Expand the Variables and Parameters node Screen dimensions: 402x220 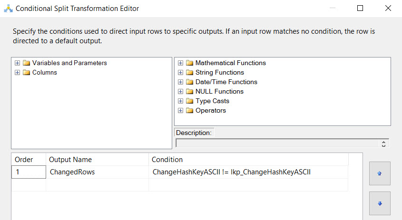click(17, 63)
